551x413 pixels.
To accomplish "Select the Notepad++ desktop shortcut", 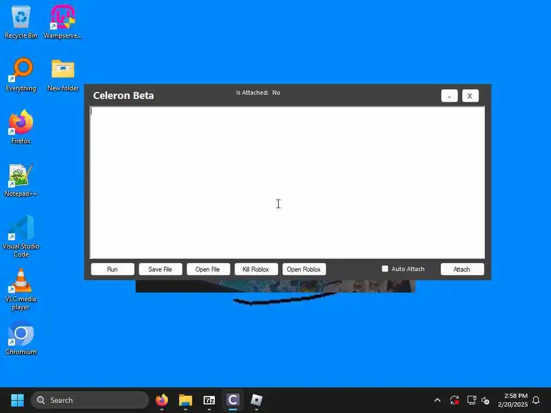I will click(x=21, y=180).
